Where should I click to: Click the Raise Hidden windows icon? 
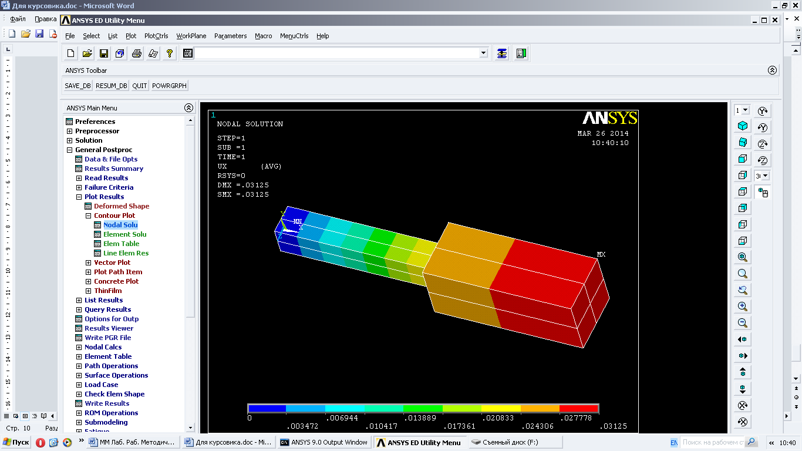pos(502,53)
